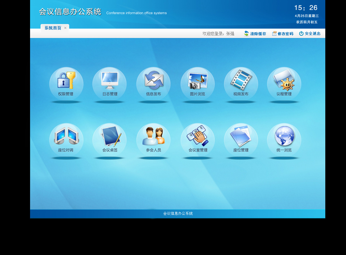Open 参会人员 people icon
346x255 pixels.
153,136
